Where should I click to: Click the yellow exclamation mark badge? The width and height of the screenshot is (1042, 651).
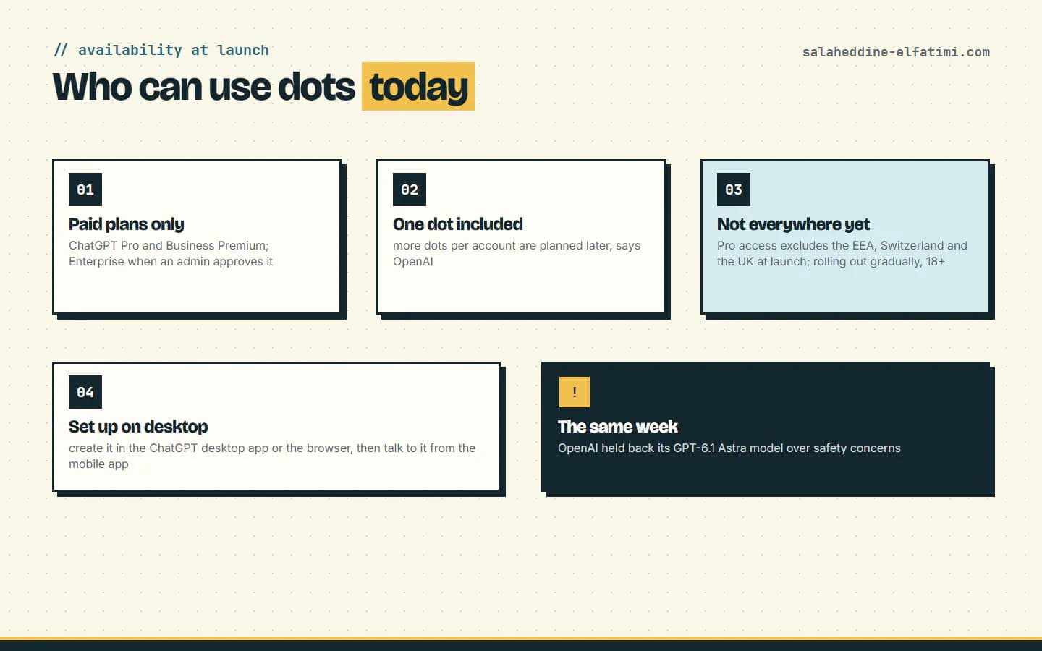click(575, 392)
